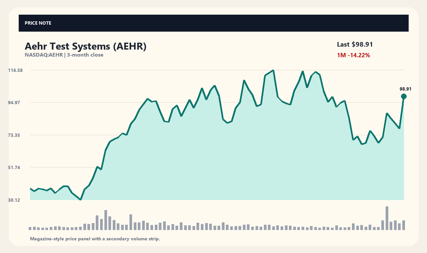Viewport: 427px width, 253px height.
Task: Click the NASDAQ:AEHR 3-month close subtitle
Action: (64, 55)
